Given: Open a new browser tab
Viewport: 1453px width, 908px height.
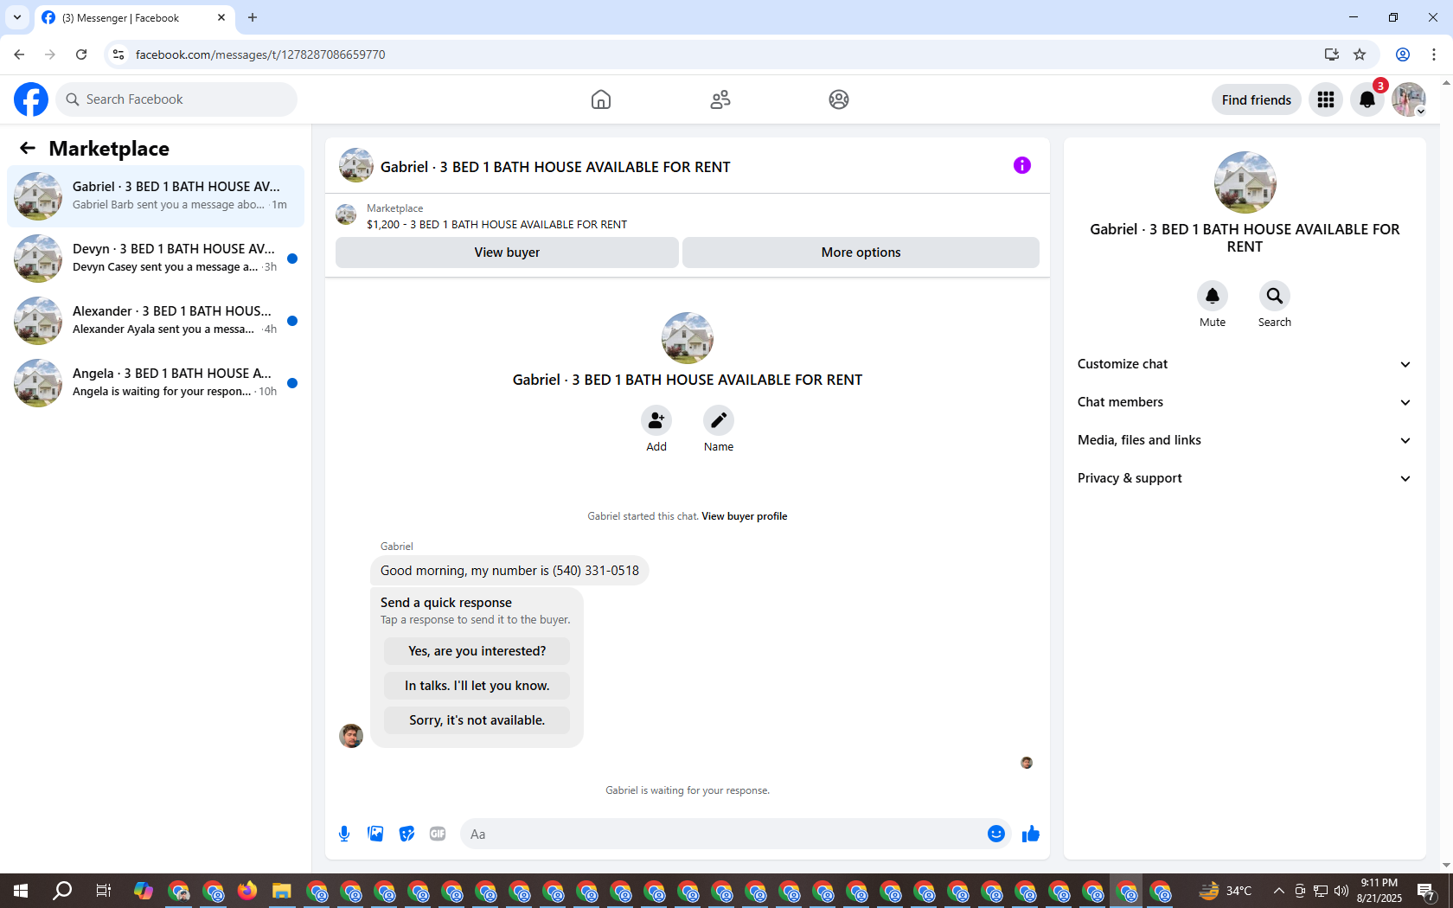Looking at the screenshot, I should coord(253,17).
